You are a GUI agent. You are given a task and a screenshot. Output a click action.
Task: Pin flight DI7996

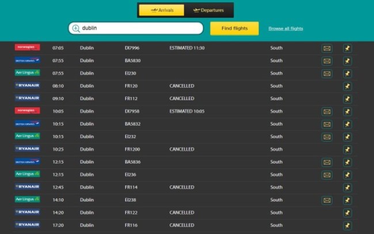click(x=348, y=48)
